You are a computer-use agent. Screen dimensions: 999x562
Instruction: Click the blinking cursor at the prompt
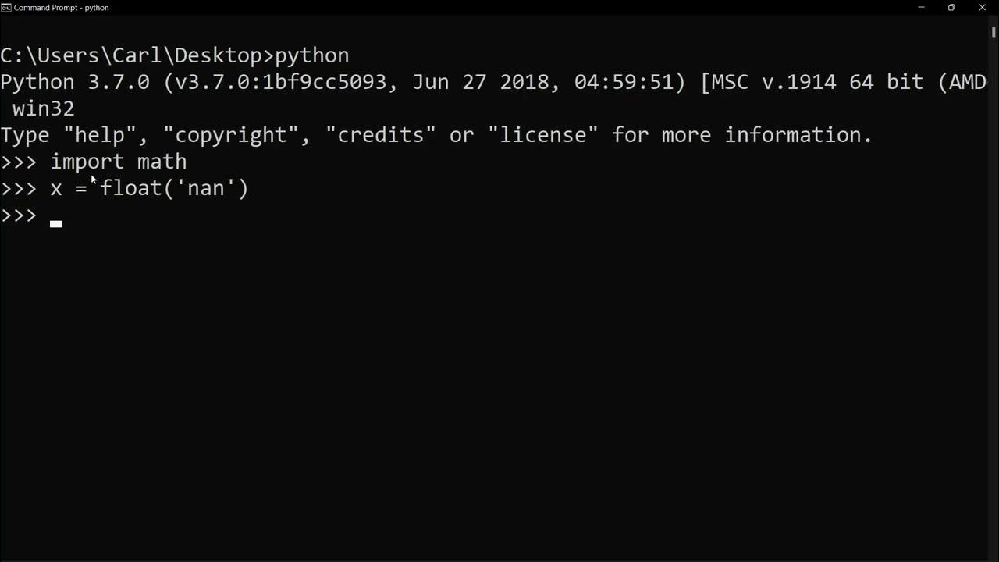coord(56,223)
